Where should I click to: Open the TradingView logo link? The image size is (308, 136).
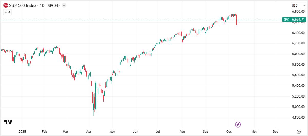(x=8, y=122)
